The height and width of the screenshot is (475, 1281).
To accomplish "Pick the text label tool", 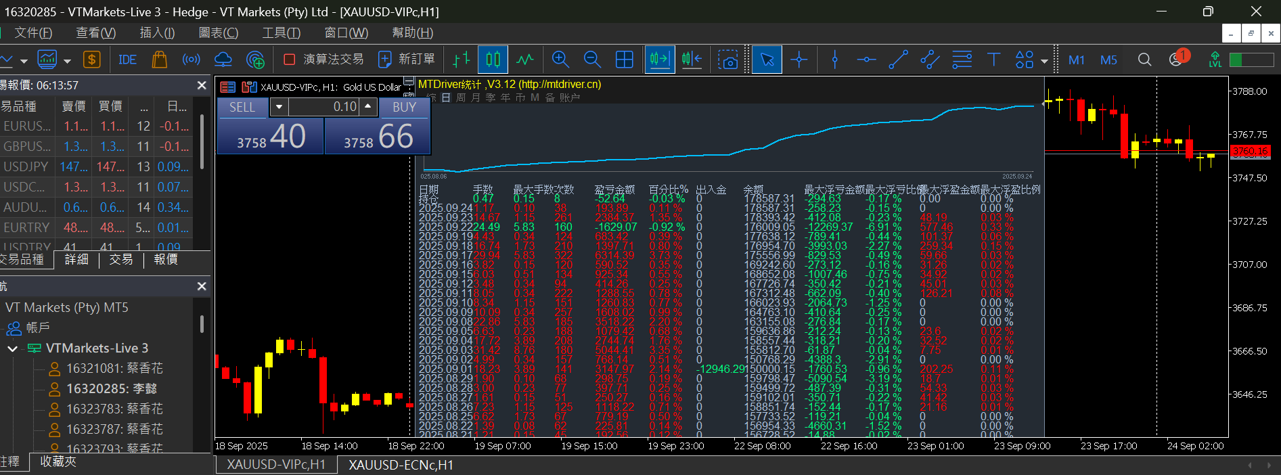I will coord(993,60).
